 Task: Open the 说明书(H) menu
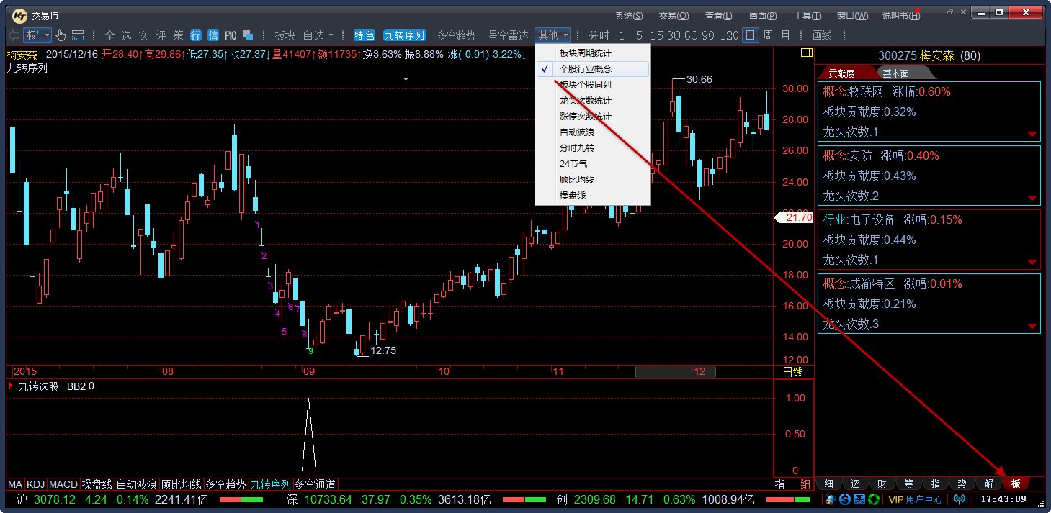click(901, 16)
